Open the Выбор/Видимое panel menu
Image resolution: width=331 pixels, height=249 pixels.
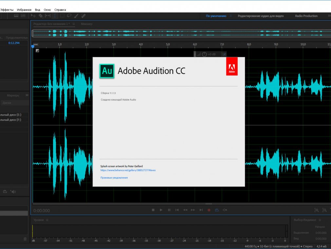[x=320, y=220]
